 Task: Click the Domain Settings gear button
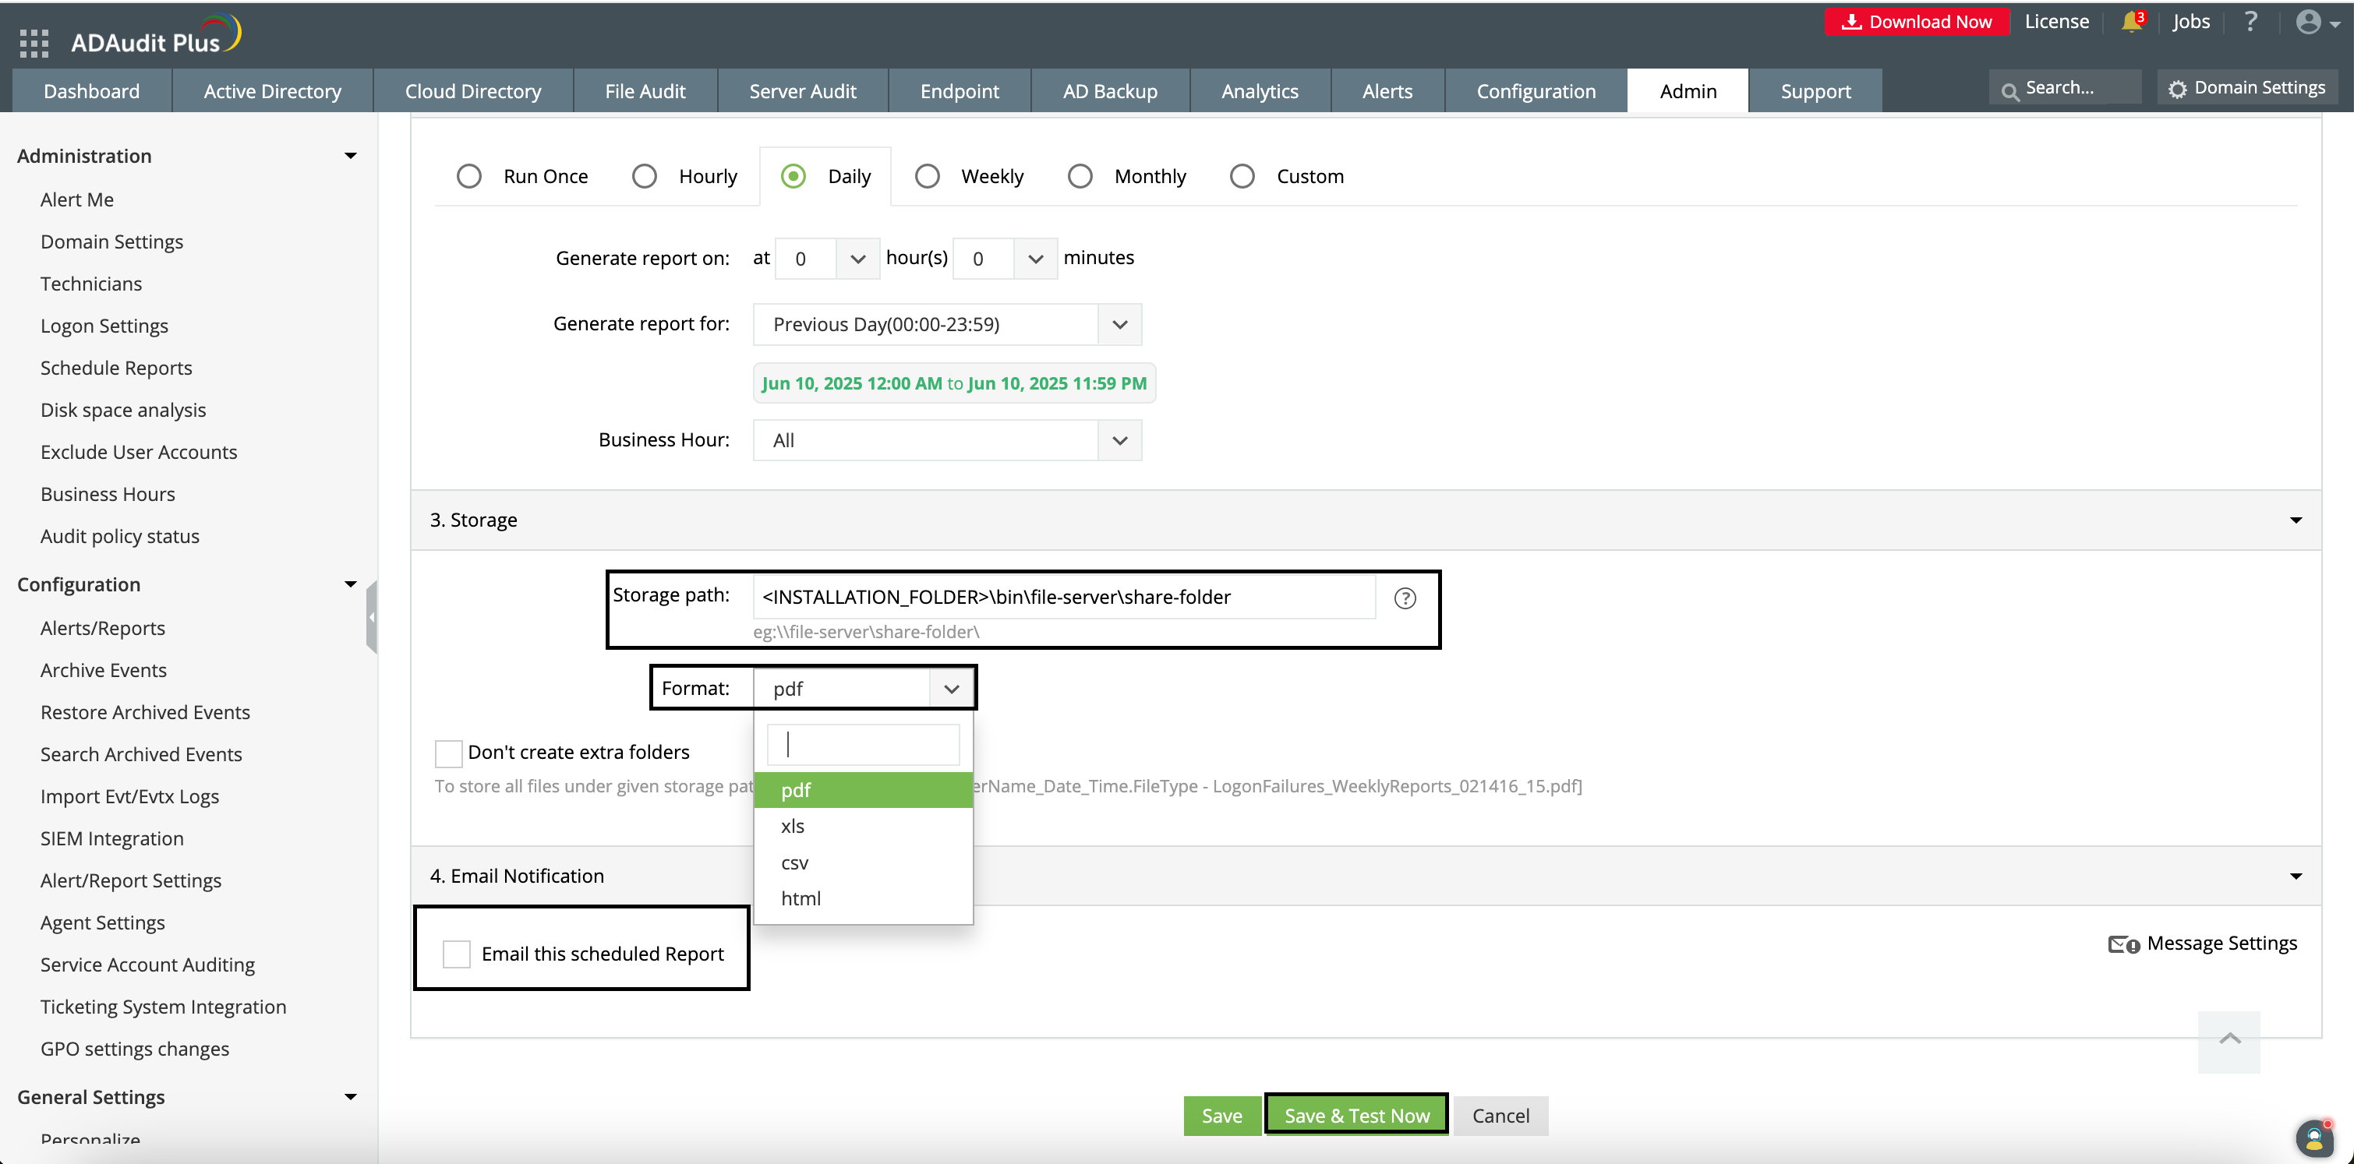tap(2247, 89)
